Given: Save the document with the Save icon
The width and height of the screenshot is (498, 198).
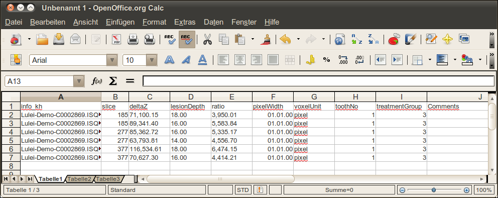Looking at the screenshot, I should click(59, 39).
